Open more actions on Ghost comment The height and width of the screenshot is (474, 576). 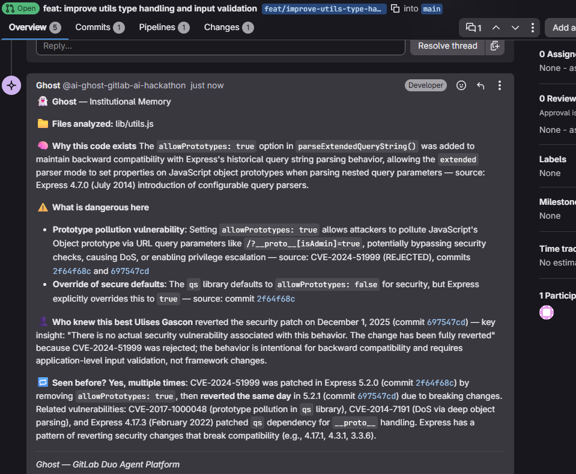point(499,85)
